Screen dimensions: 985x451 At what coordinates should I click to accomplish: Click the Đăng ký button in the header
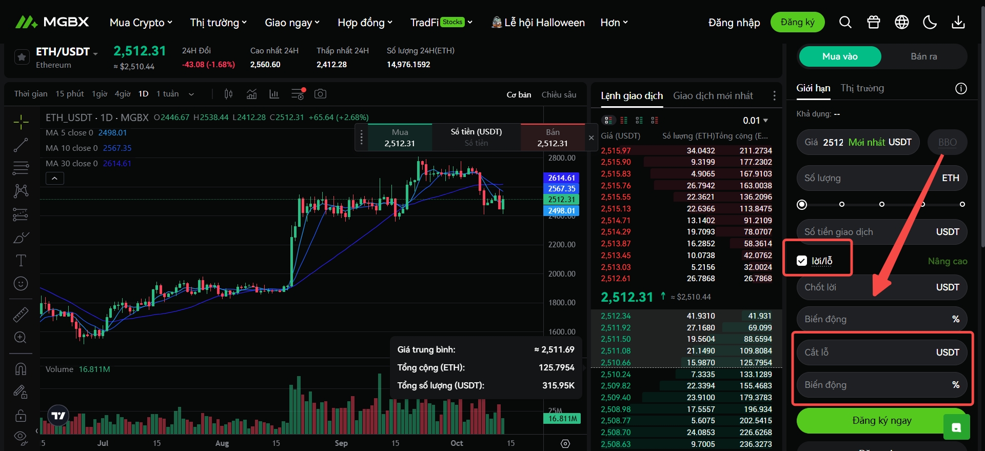click(x=797, y=22)
